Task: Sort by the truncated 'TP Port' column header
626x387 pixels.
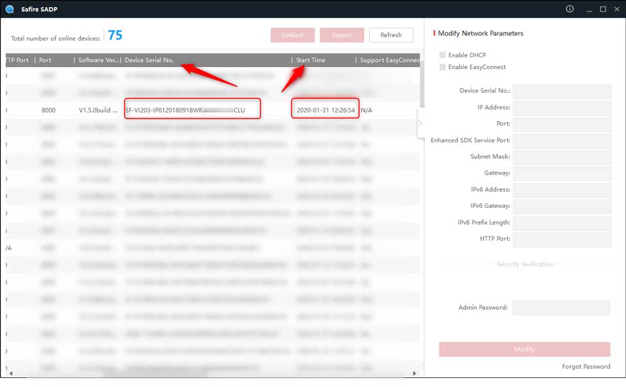Action: [17, 60]
